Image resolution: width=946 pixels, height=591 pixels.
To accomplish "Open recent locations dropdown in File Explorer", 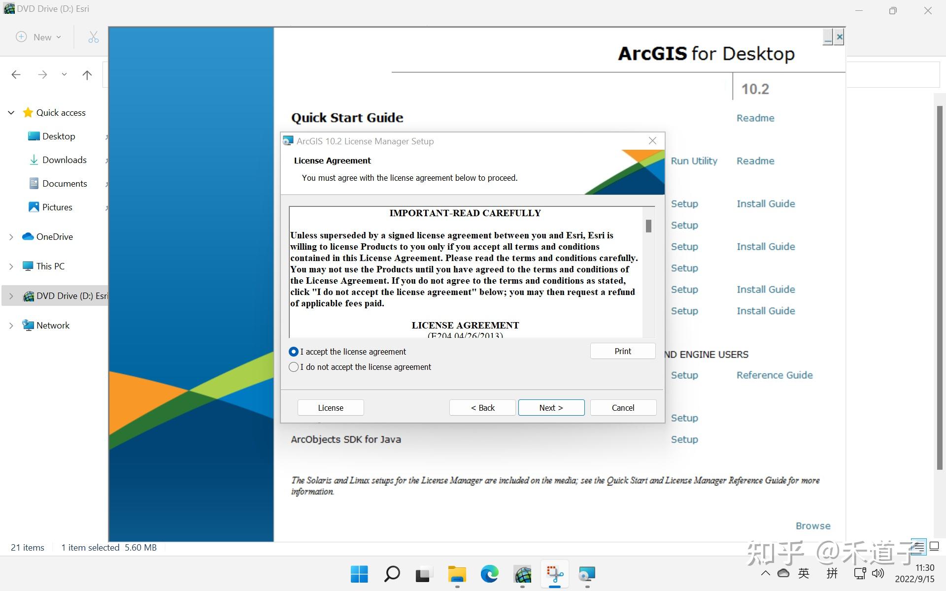I will point(64,75).
